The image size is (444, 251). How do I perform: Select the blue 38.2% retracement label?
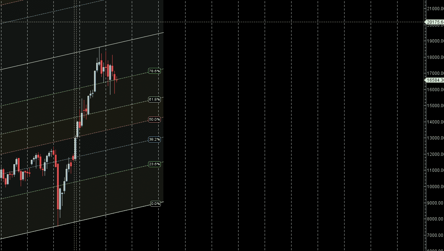click(x=154, y=139)
